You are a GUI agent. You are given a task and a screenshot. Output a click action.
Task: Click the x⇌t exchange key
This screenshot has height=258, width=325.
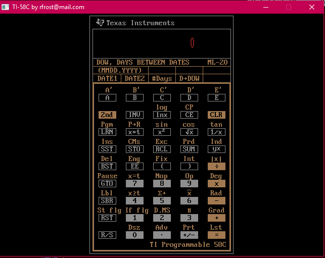point(134,132)
